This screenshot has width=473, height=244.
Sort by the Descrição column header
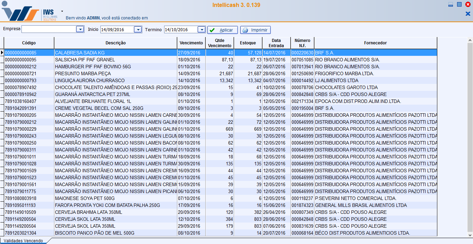[116, 43]
